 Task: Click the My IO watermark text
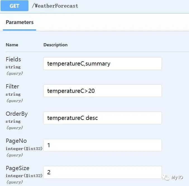click(x=177, y=177)
